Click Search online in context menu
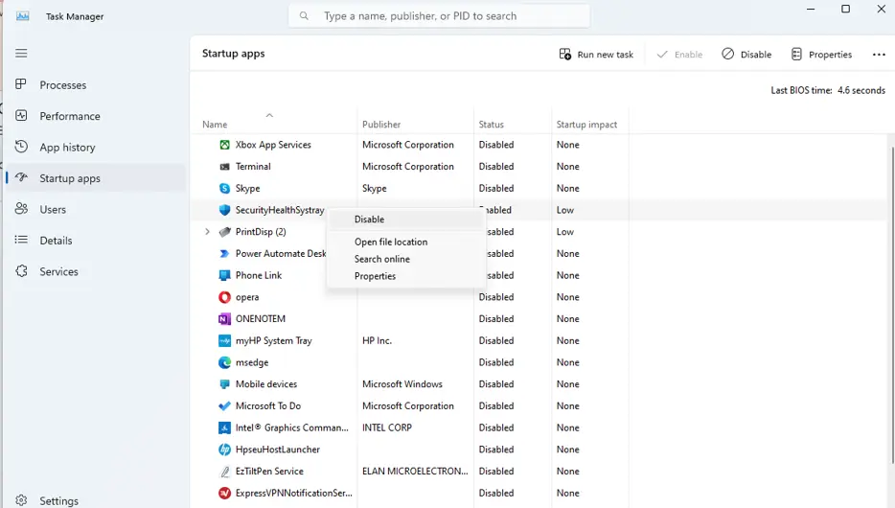 (381, 259)
